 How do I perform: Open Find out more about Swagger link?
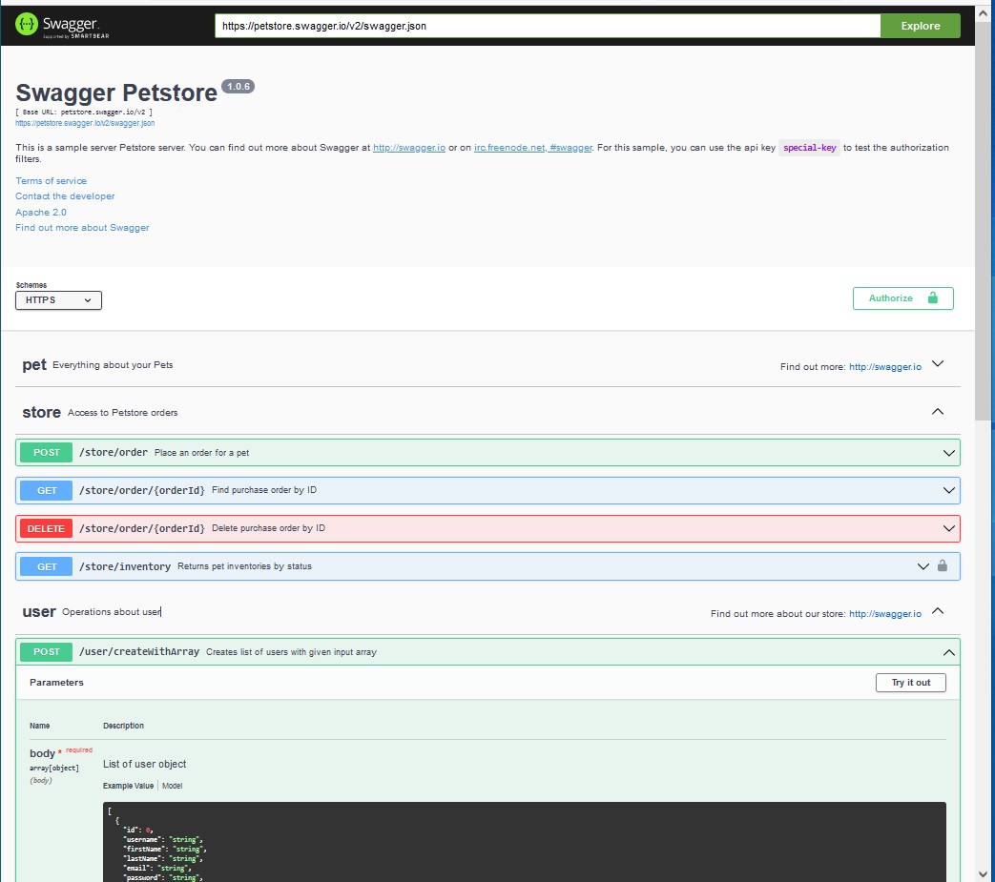[82, 228]
